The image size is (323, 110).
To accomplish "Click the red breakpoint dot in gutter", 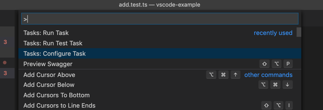I will click(x=5, y=63).
